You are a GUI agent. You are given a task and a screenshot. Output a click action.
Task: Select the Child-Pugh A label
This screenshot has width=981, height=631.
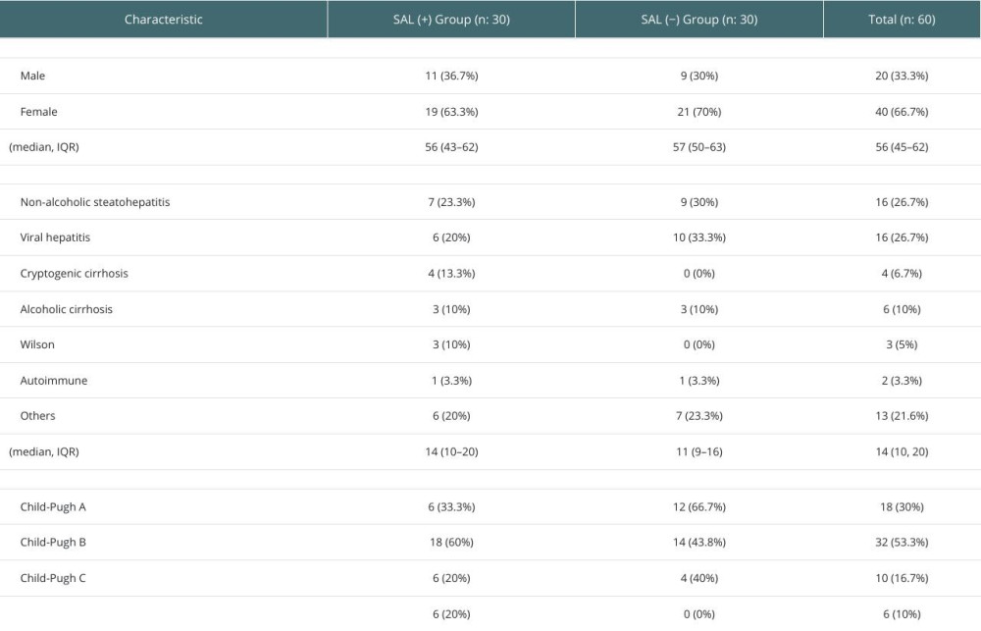(x=53, y=507)
